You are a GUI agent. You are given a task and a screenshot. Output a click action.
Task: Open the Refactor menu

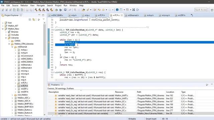coord(24,5)
